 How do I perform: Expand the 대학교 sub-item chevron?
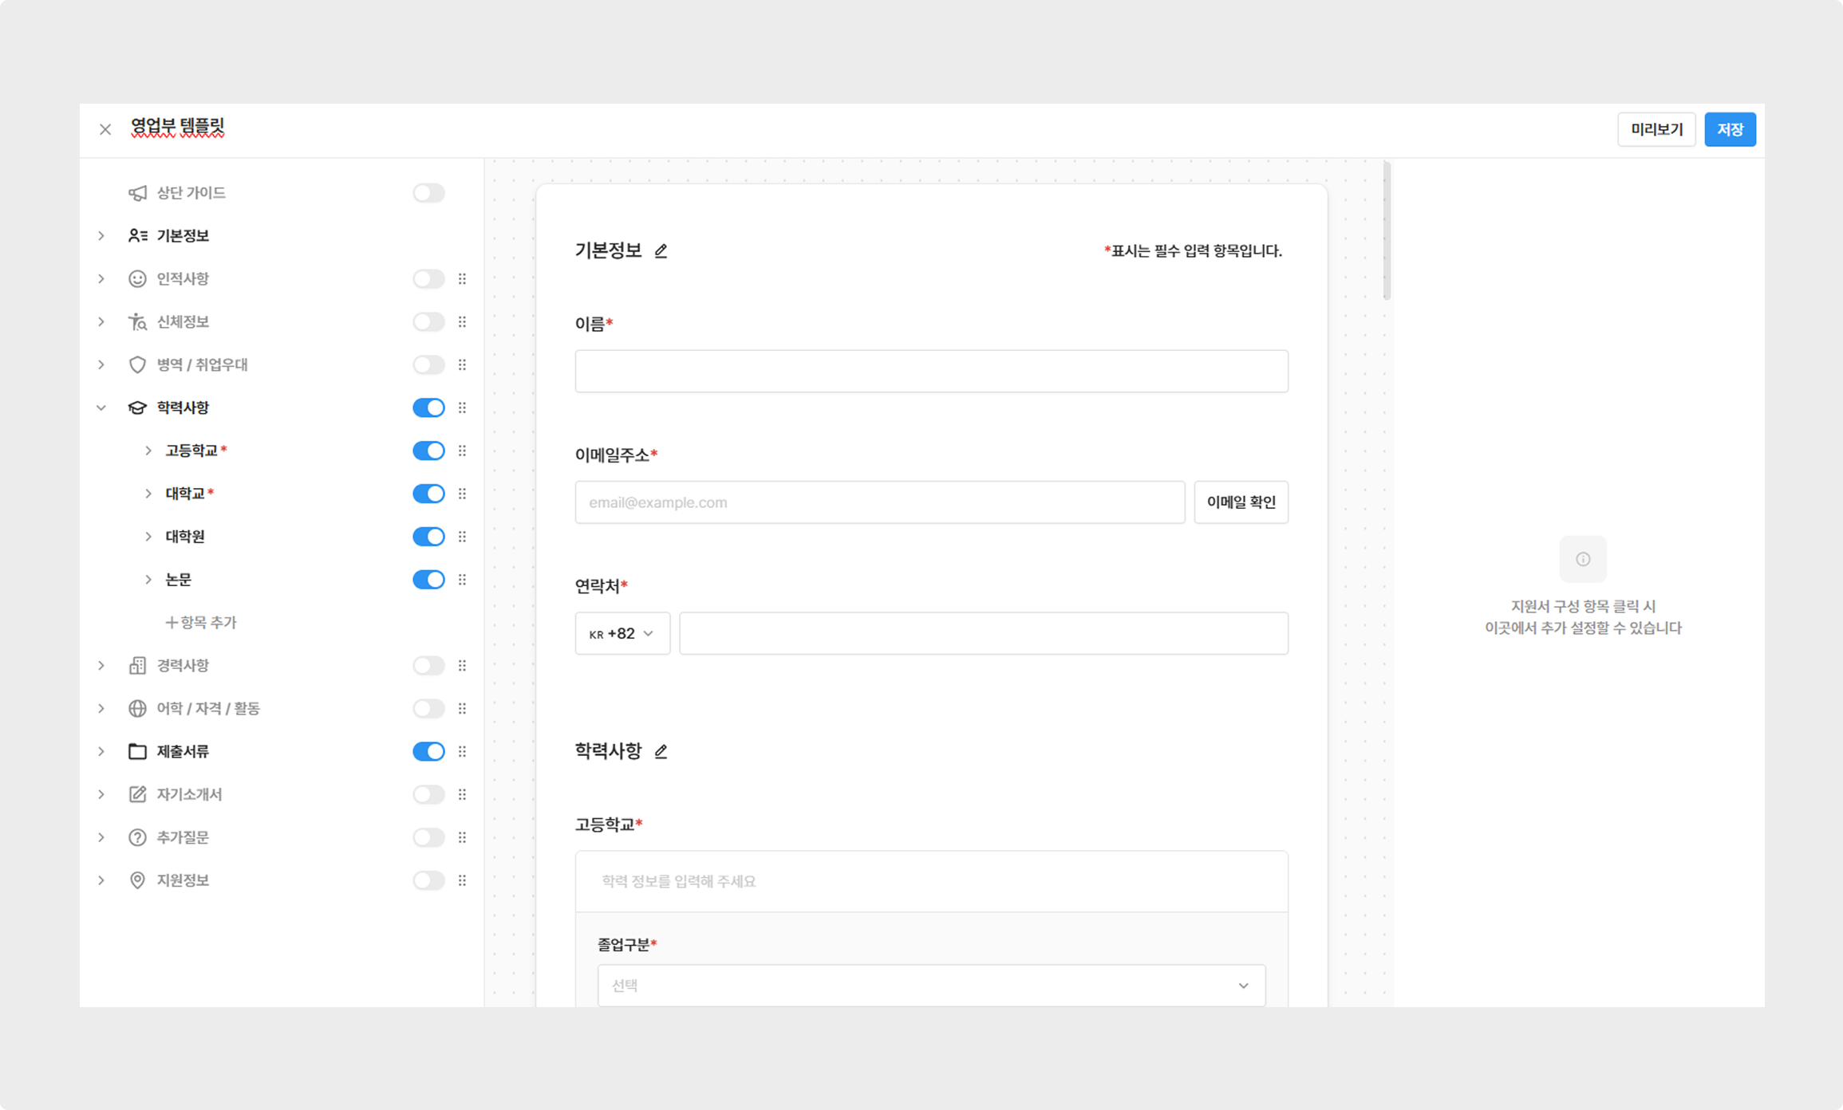point(148,494)
